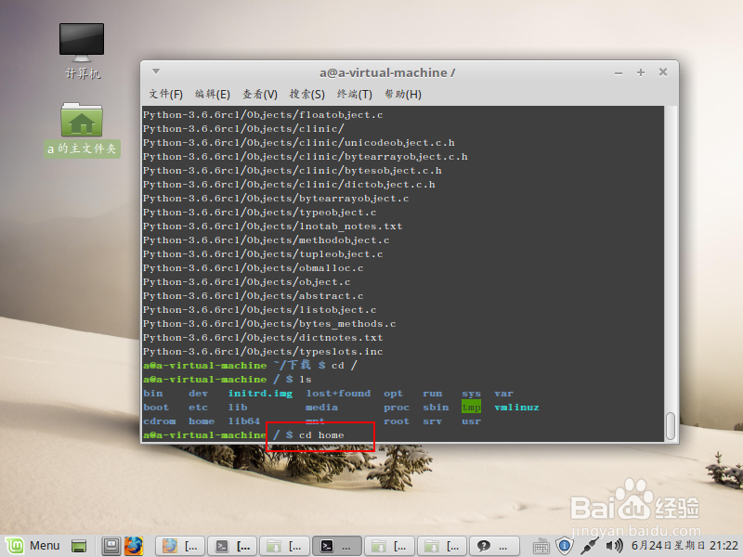Click the network connections tray icon
This screenshot has width=743, height=557.
[x=588, y=546]
